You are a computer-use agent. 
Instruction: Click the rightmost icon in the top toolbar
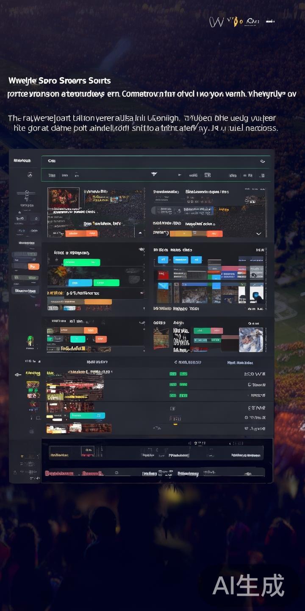pos(262,175)
